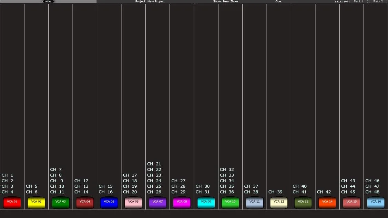Select the purple VCA 07 button
The width and height of the screenshot is (388, 218).
pyautogui.click(x=157, y=203)
